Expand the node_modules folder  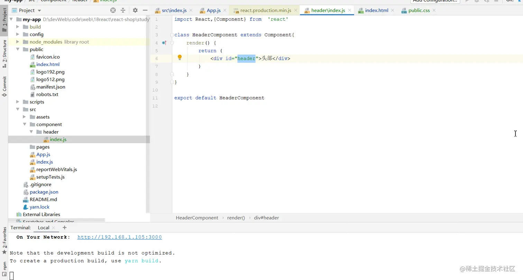tap(18, 42)
